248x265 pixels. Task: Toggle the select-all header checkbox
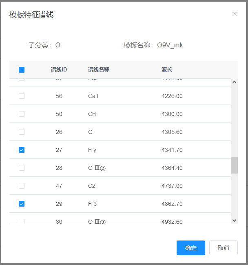pos(22,70)
